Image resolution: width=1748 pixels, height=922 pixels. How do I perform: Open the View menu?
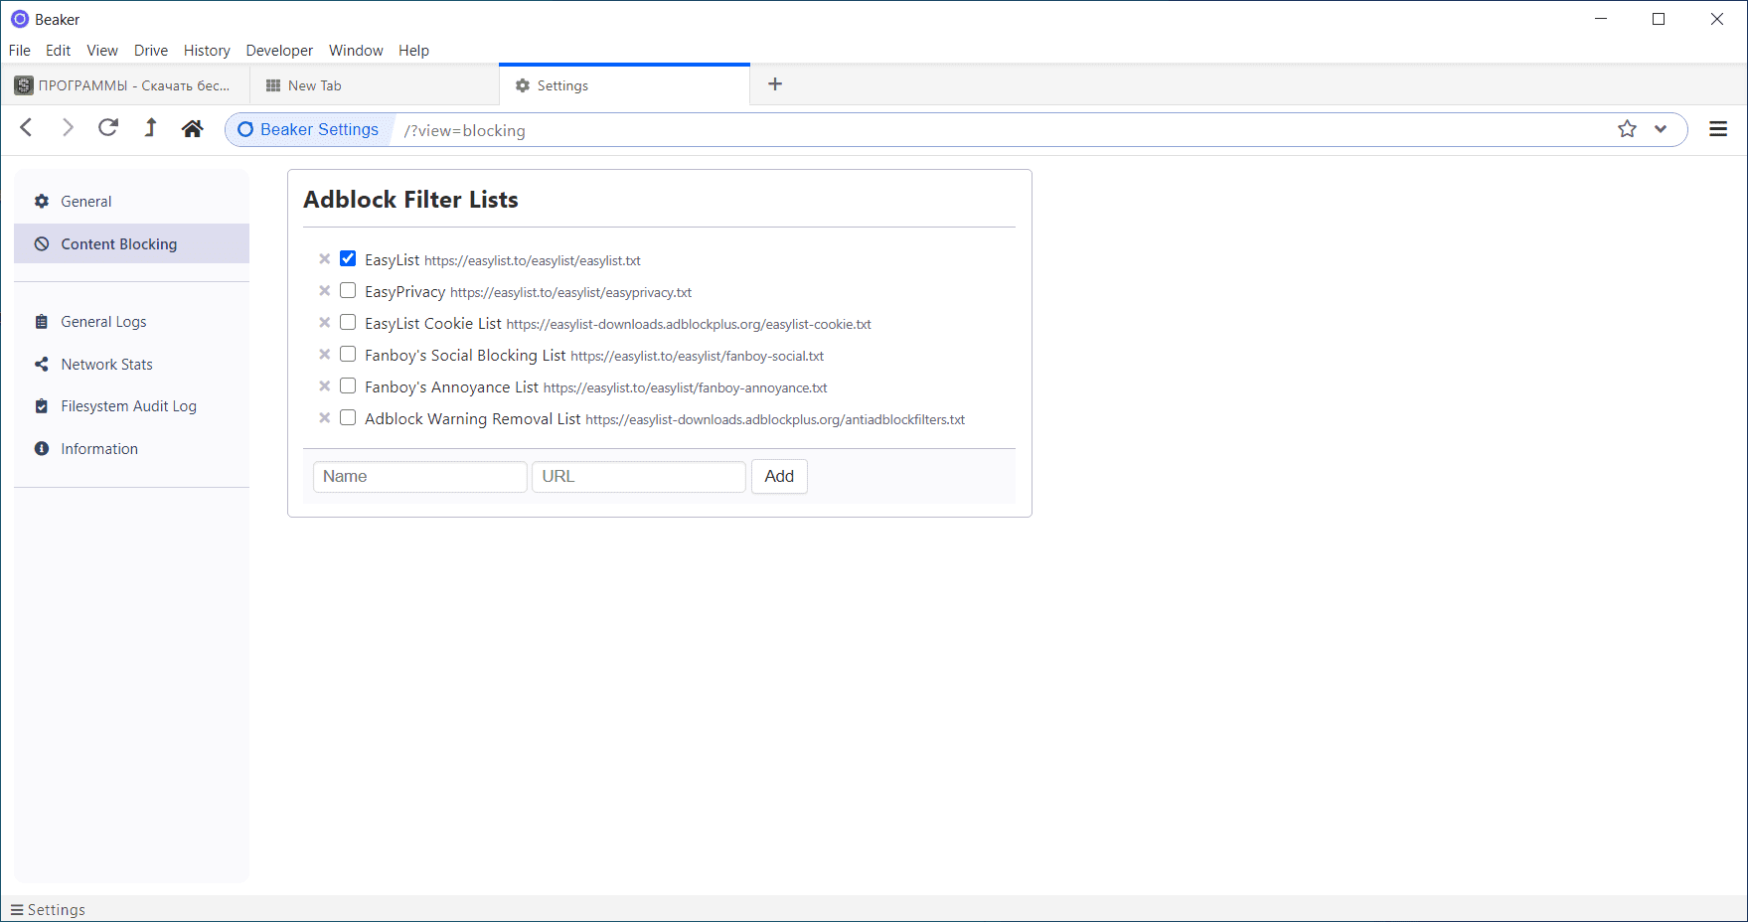coord(102,51)
